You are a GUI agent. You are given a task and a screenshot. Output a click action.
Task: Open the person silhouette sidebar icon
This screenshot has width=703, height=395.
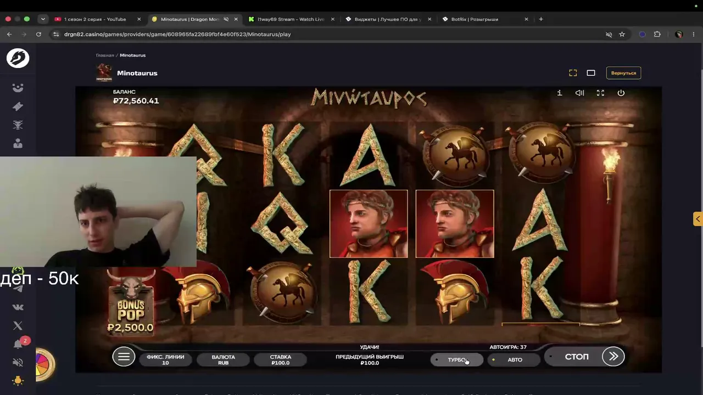[18, 144]
